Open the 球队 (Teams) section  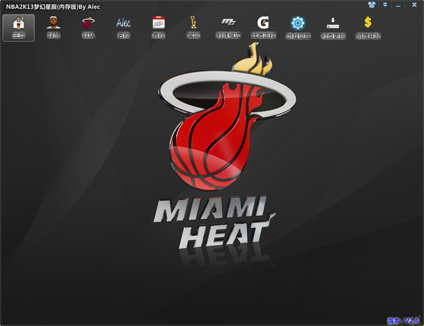(89, 27)
